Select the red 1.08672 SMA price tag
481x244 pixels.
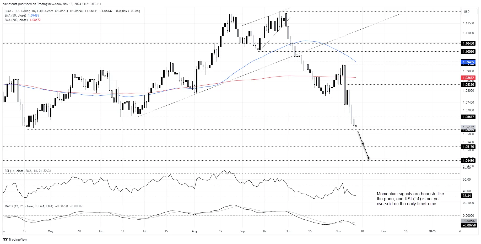(x=468, y=78)
